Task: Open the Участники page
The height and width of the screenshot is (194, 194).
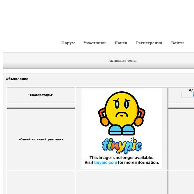Action: [95, 43]
